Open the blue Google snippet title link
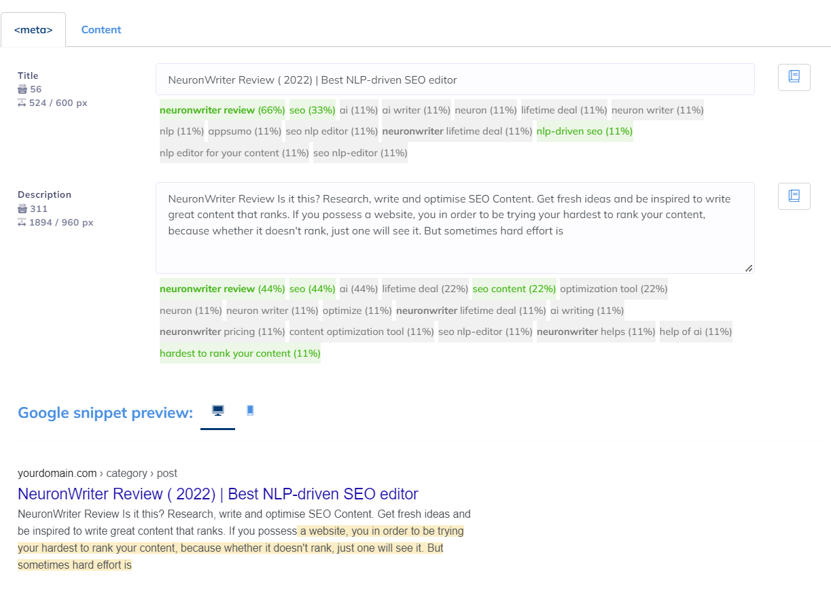 point(218,494)
